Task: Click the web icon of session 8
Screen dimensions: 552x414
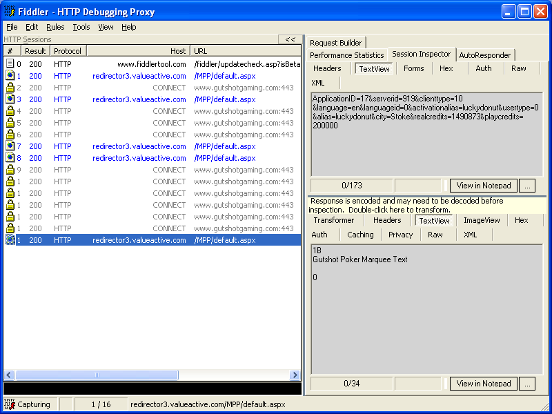Action: (10, 158)
